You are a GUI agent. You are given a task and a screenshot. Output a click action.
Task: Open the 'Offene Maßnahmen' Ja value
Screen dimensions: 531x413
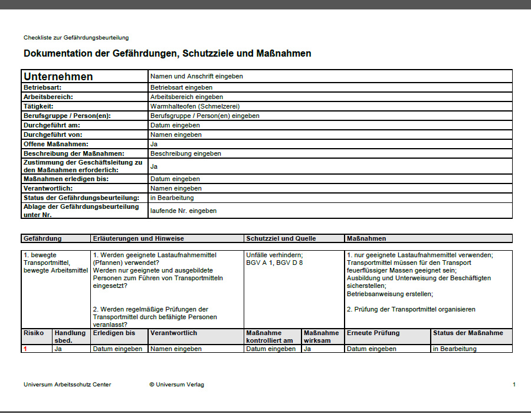pos(330,144)
